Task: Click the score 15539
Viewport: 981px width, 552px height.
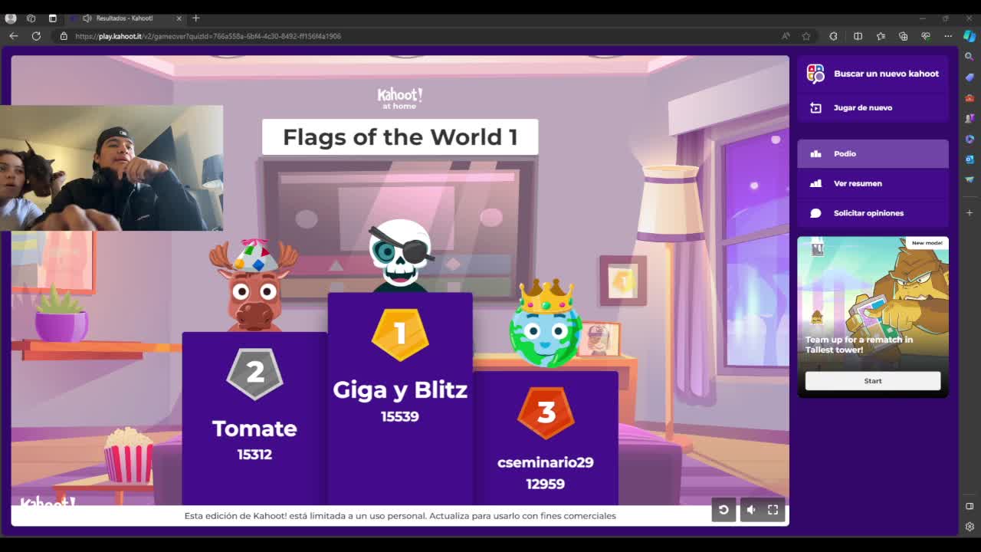Action: pos(400,416)
